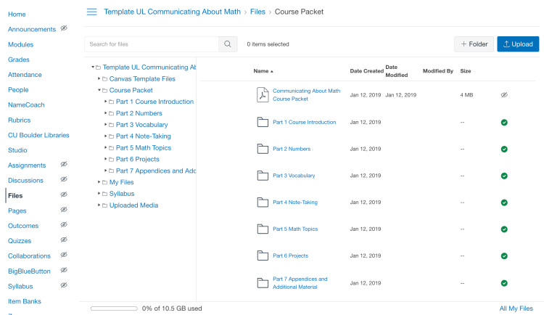The width and height of the screenshot is (544, 315).
Task: Toggle unpublished eye icon on PDF file row
Action: pyautogui.click(x=504, y=95)
